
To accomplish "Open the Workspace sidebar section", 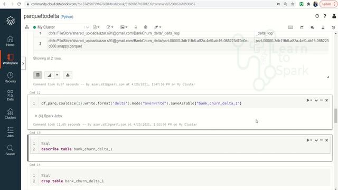I will [10, 59].
